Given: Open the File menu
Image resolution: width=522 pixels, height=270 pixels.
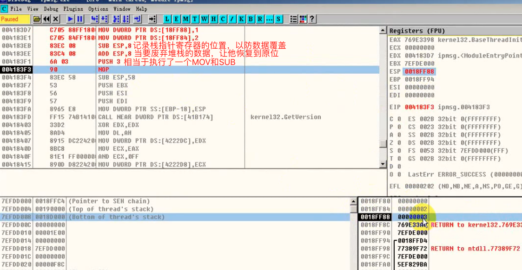Looking at the screenshot, I should click(x=16, y=9).
